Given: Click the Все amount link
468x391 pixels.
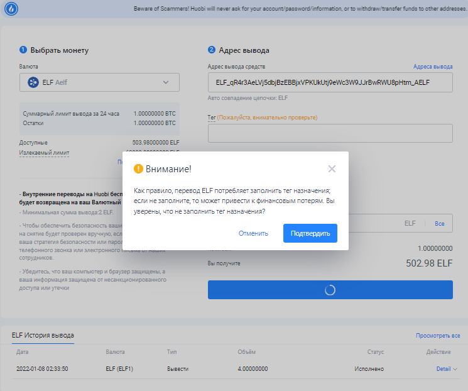Looking at the screenshot, I should point(439,223).
